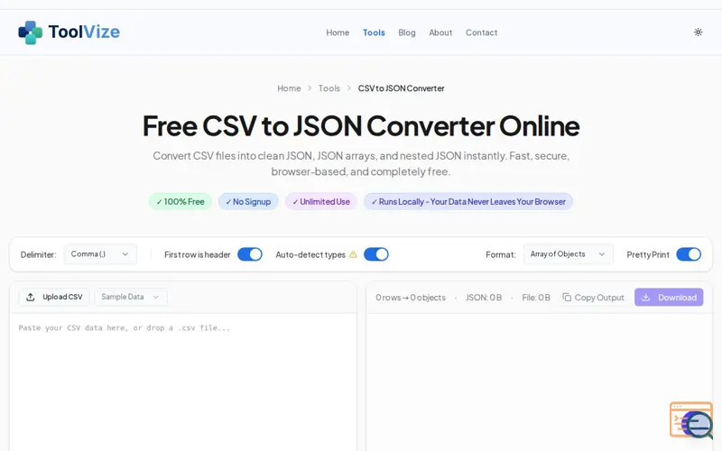Click the 'Pretty Print' label
722x451 pixels.
coord(648,254)
